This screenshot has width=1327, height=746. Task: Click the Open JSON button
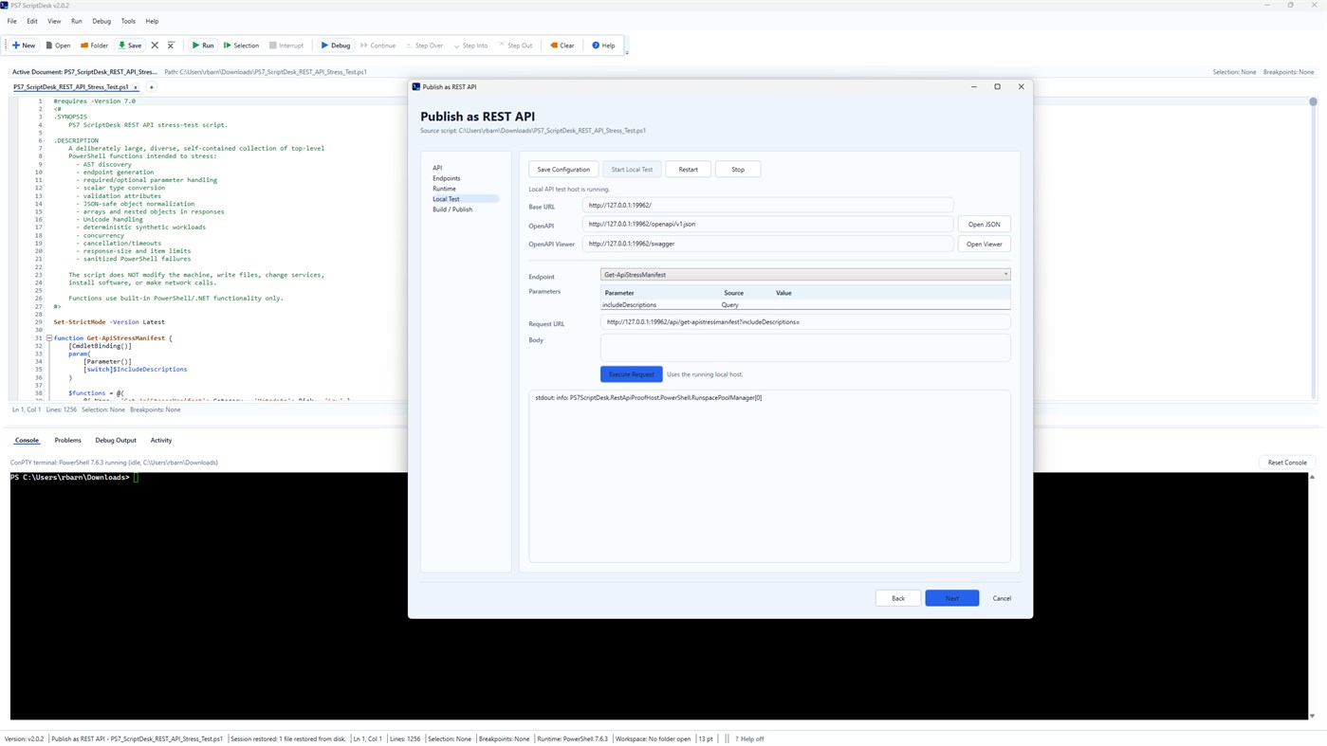click(x=985, y=225)
